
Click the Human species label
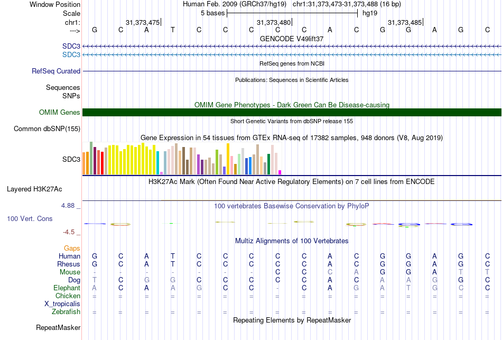(x=69, y=256)
